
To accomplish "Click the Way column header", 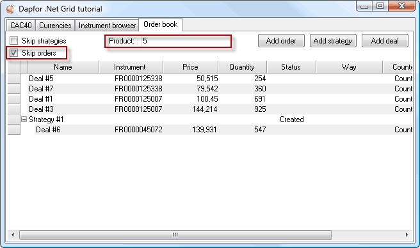I will tap(349, 67).
